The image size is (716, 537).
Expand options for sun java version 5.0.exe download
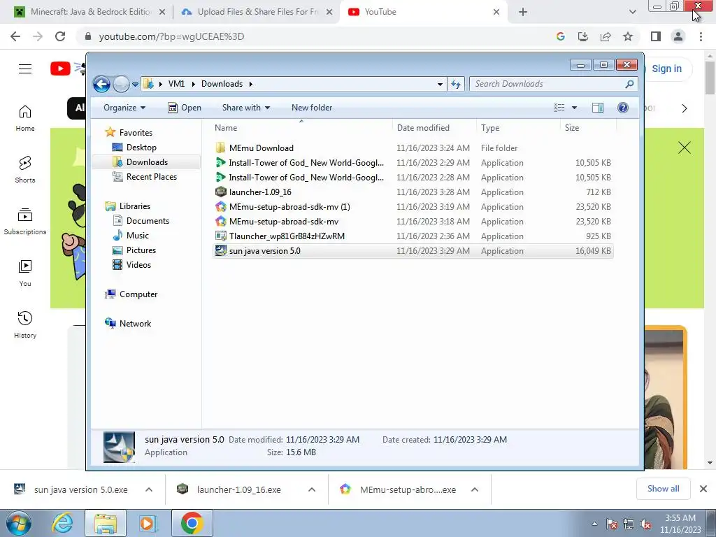pyautogui.click(x=149, y=490)
